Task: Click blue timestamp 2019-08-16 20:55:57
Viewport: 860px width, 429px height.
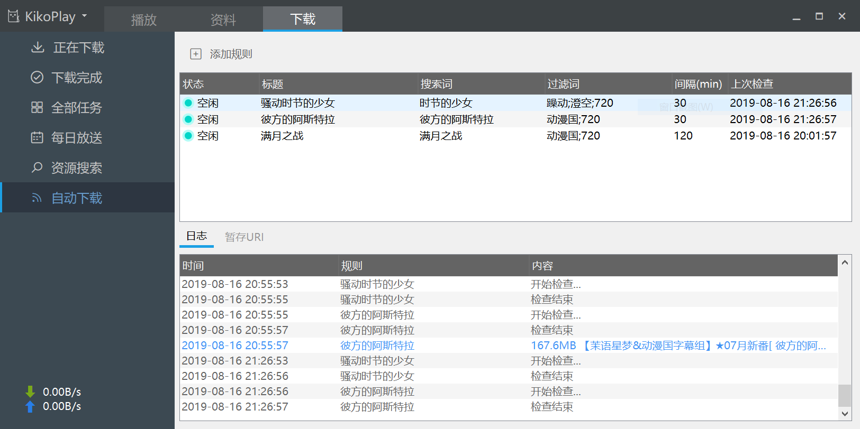Action: 235,346
